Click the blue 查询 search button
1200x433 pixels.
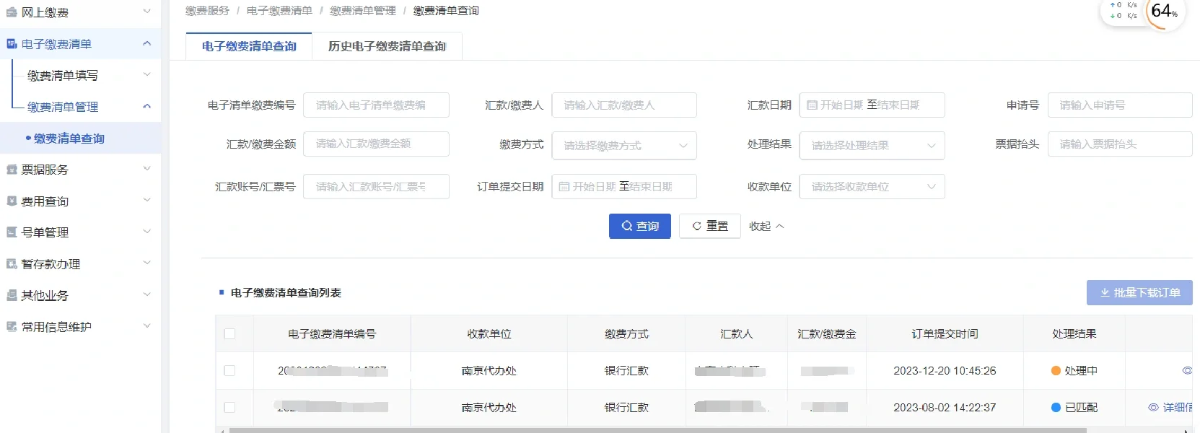click(x=639, y=226)
